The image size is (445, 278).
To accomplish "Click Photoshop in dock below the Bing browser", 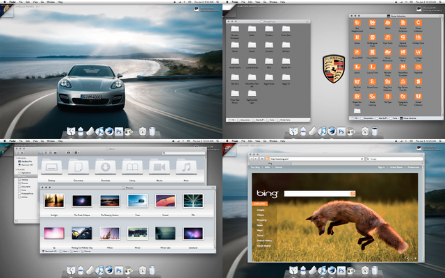I will 341,270.
